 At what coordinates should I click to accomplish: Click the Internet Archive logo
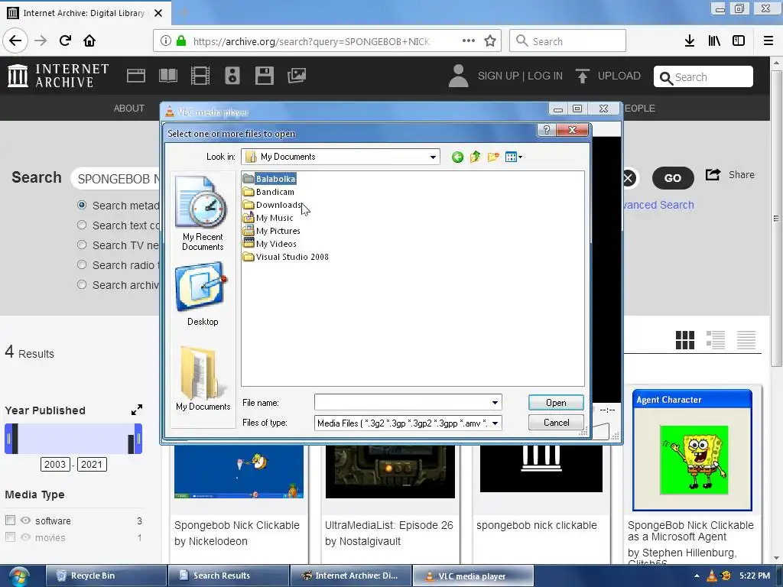click(x=58, y=76)
